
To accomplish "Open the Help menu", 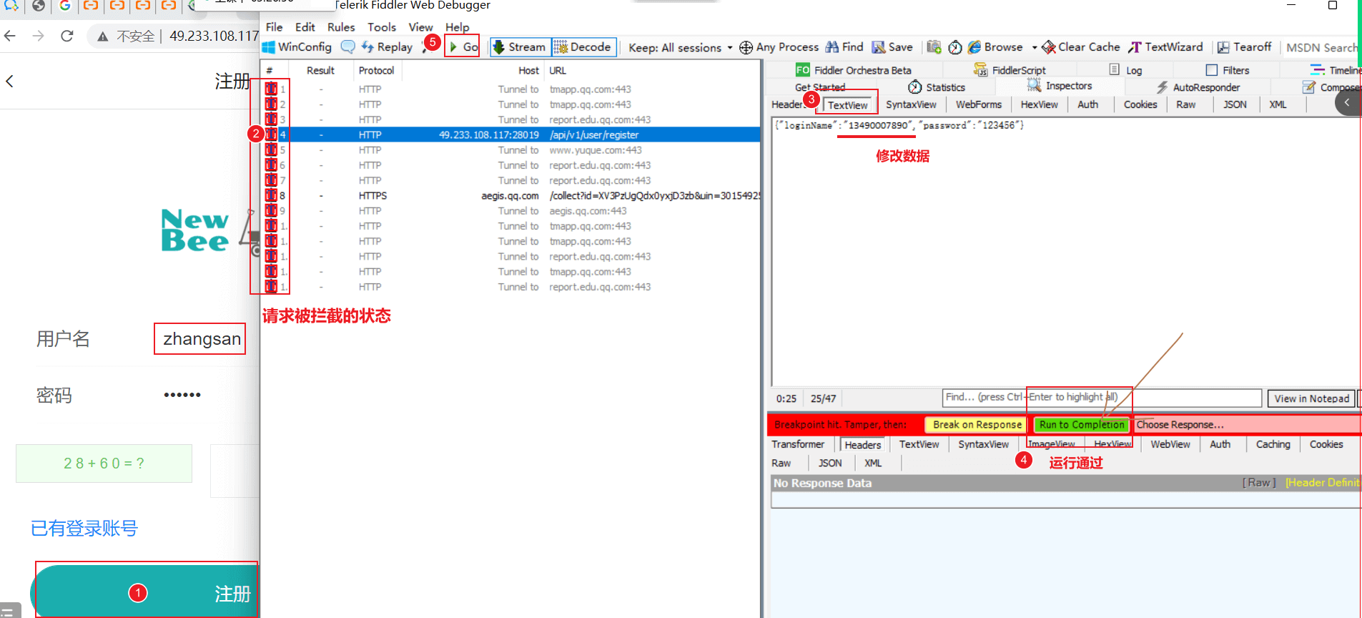I will 458,27.
